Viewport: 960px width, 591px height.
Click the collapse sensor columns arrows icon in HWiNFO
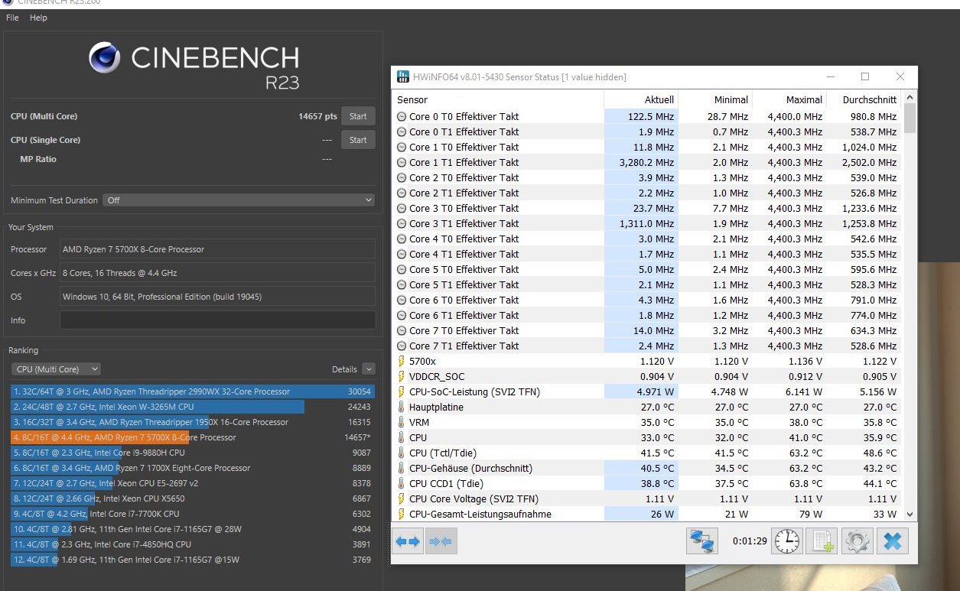(x=441, y=541)
